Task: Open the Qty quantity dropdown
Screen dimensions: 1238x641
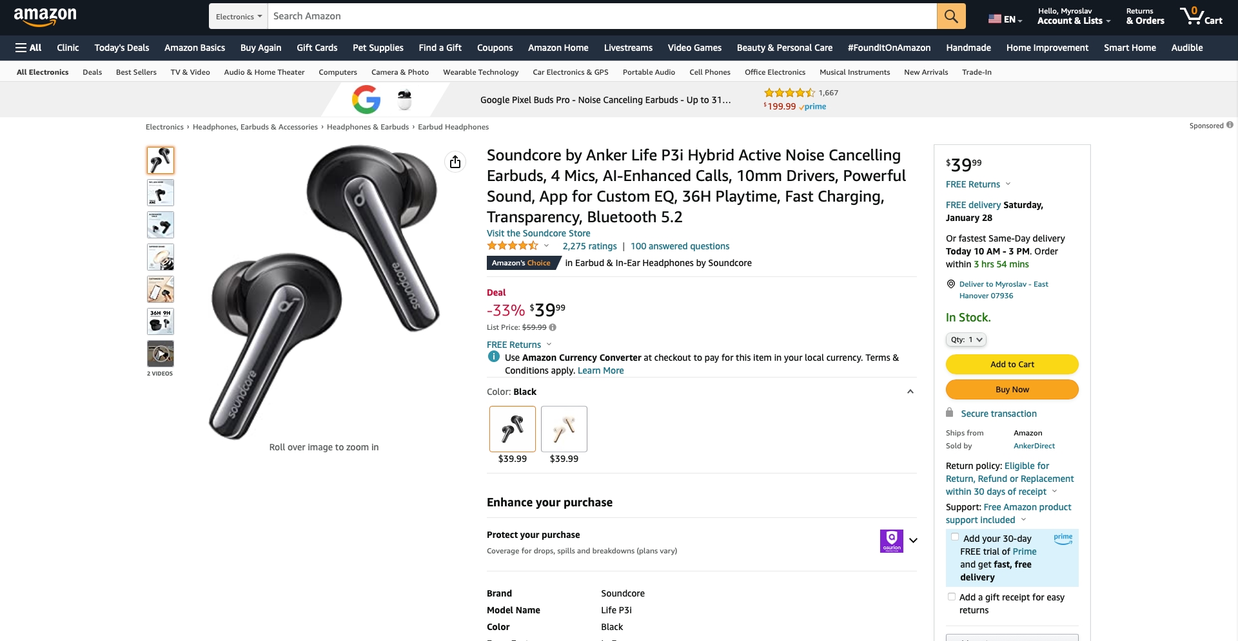Action: pyautogui.click(x=966, y=340)
